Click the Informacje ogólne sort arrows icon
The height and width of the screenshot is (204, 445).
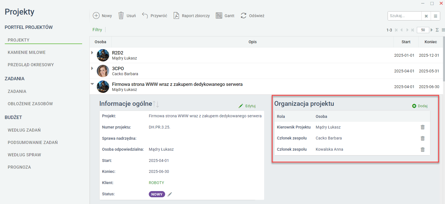[156, 104]
